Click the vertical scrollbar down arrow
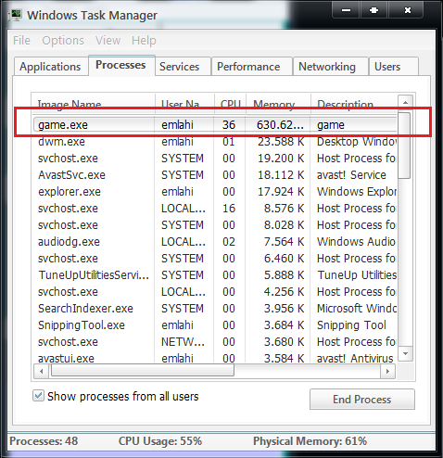Screen dimensions: 443x458 click(405, 353)
